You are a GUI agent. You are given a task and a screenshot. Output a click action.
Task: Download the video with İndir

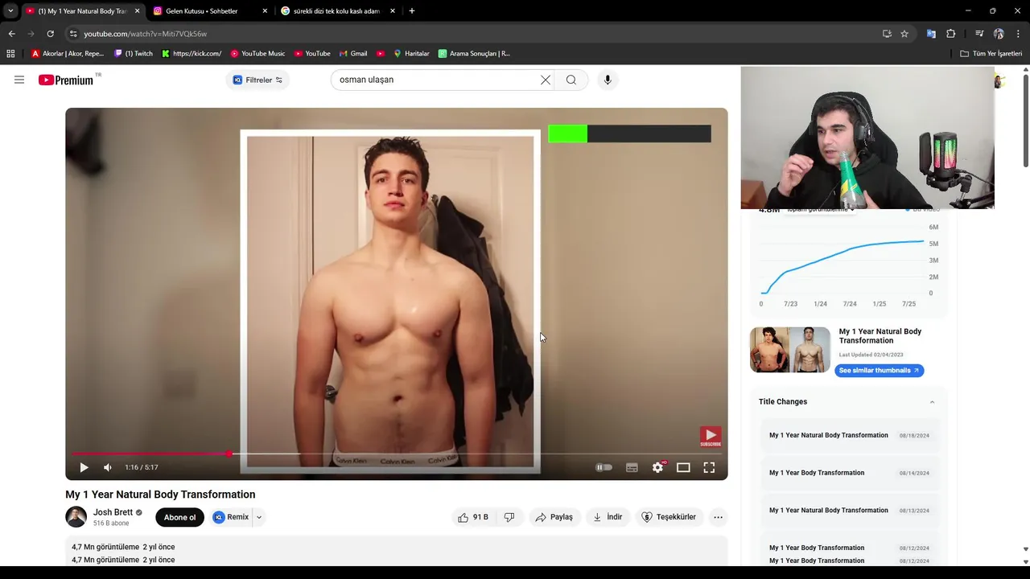[x=608, y=517]
